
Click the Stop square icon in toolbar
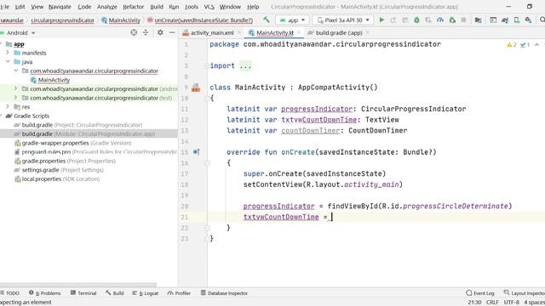(x=463, y=20)
